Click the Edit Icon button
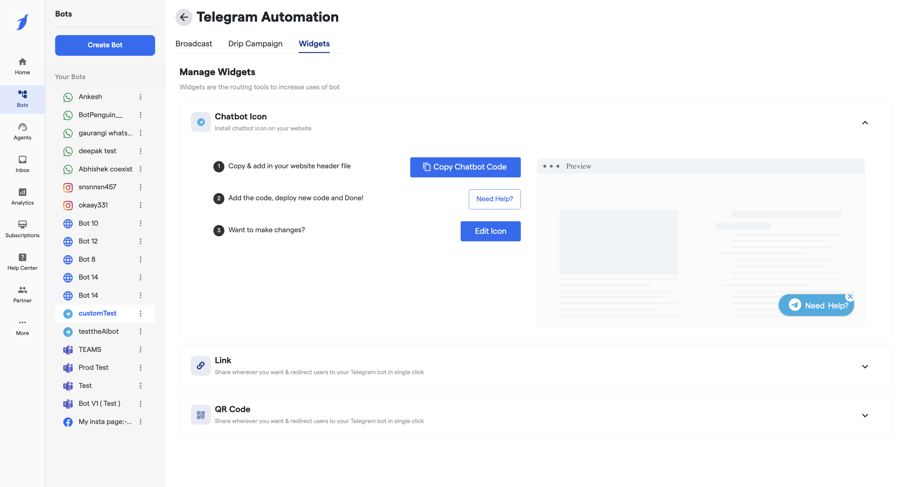The image size is (900, 487). [490, 231]
